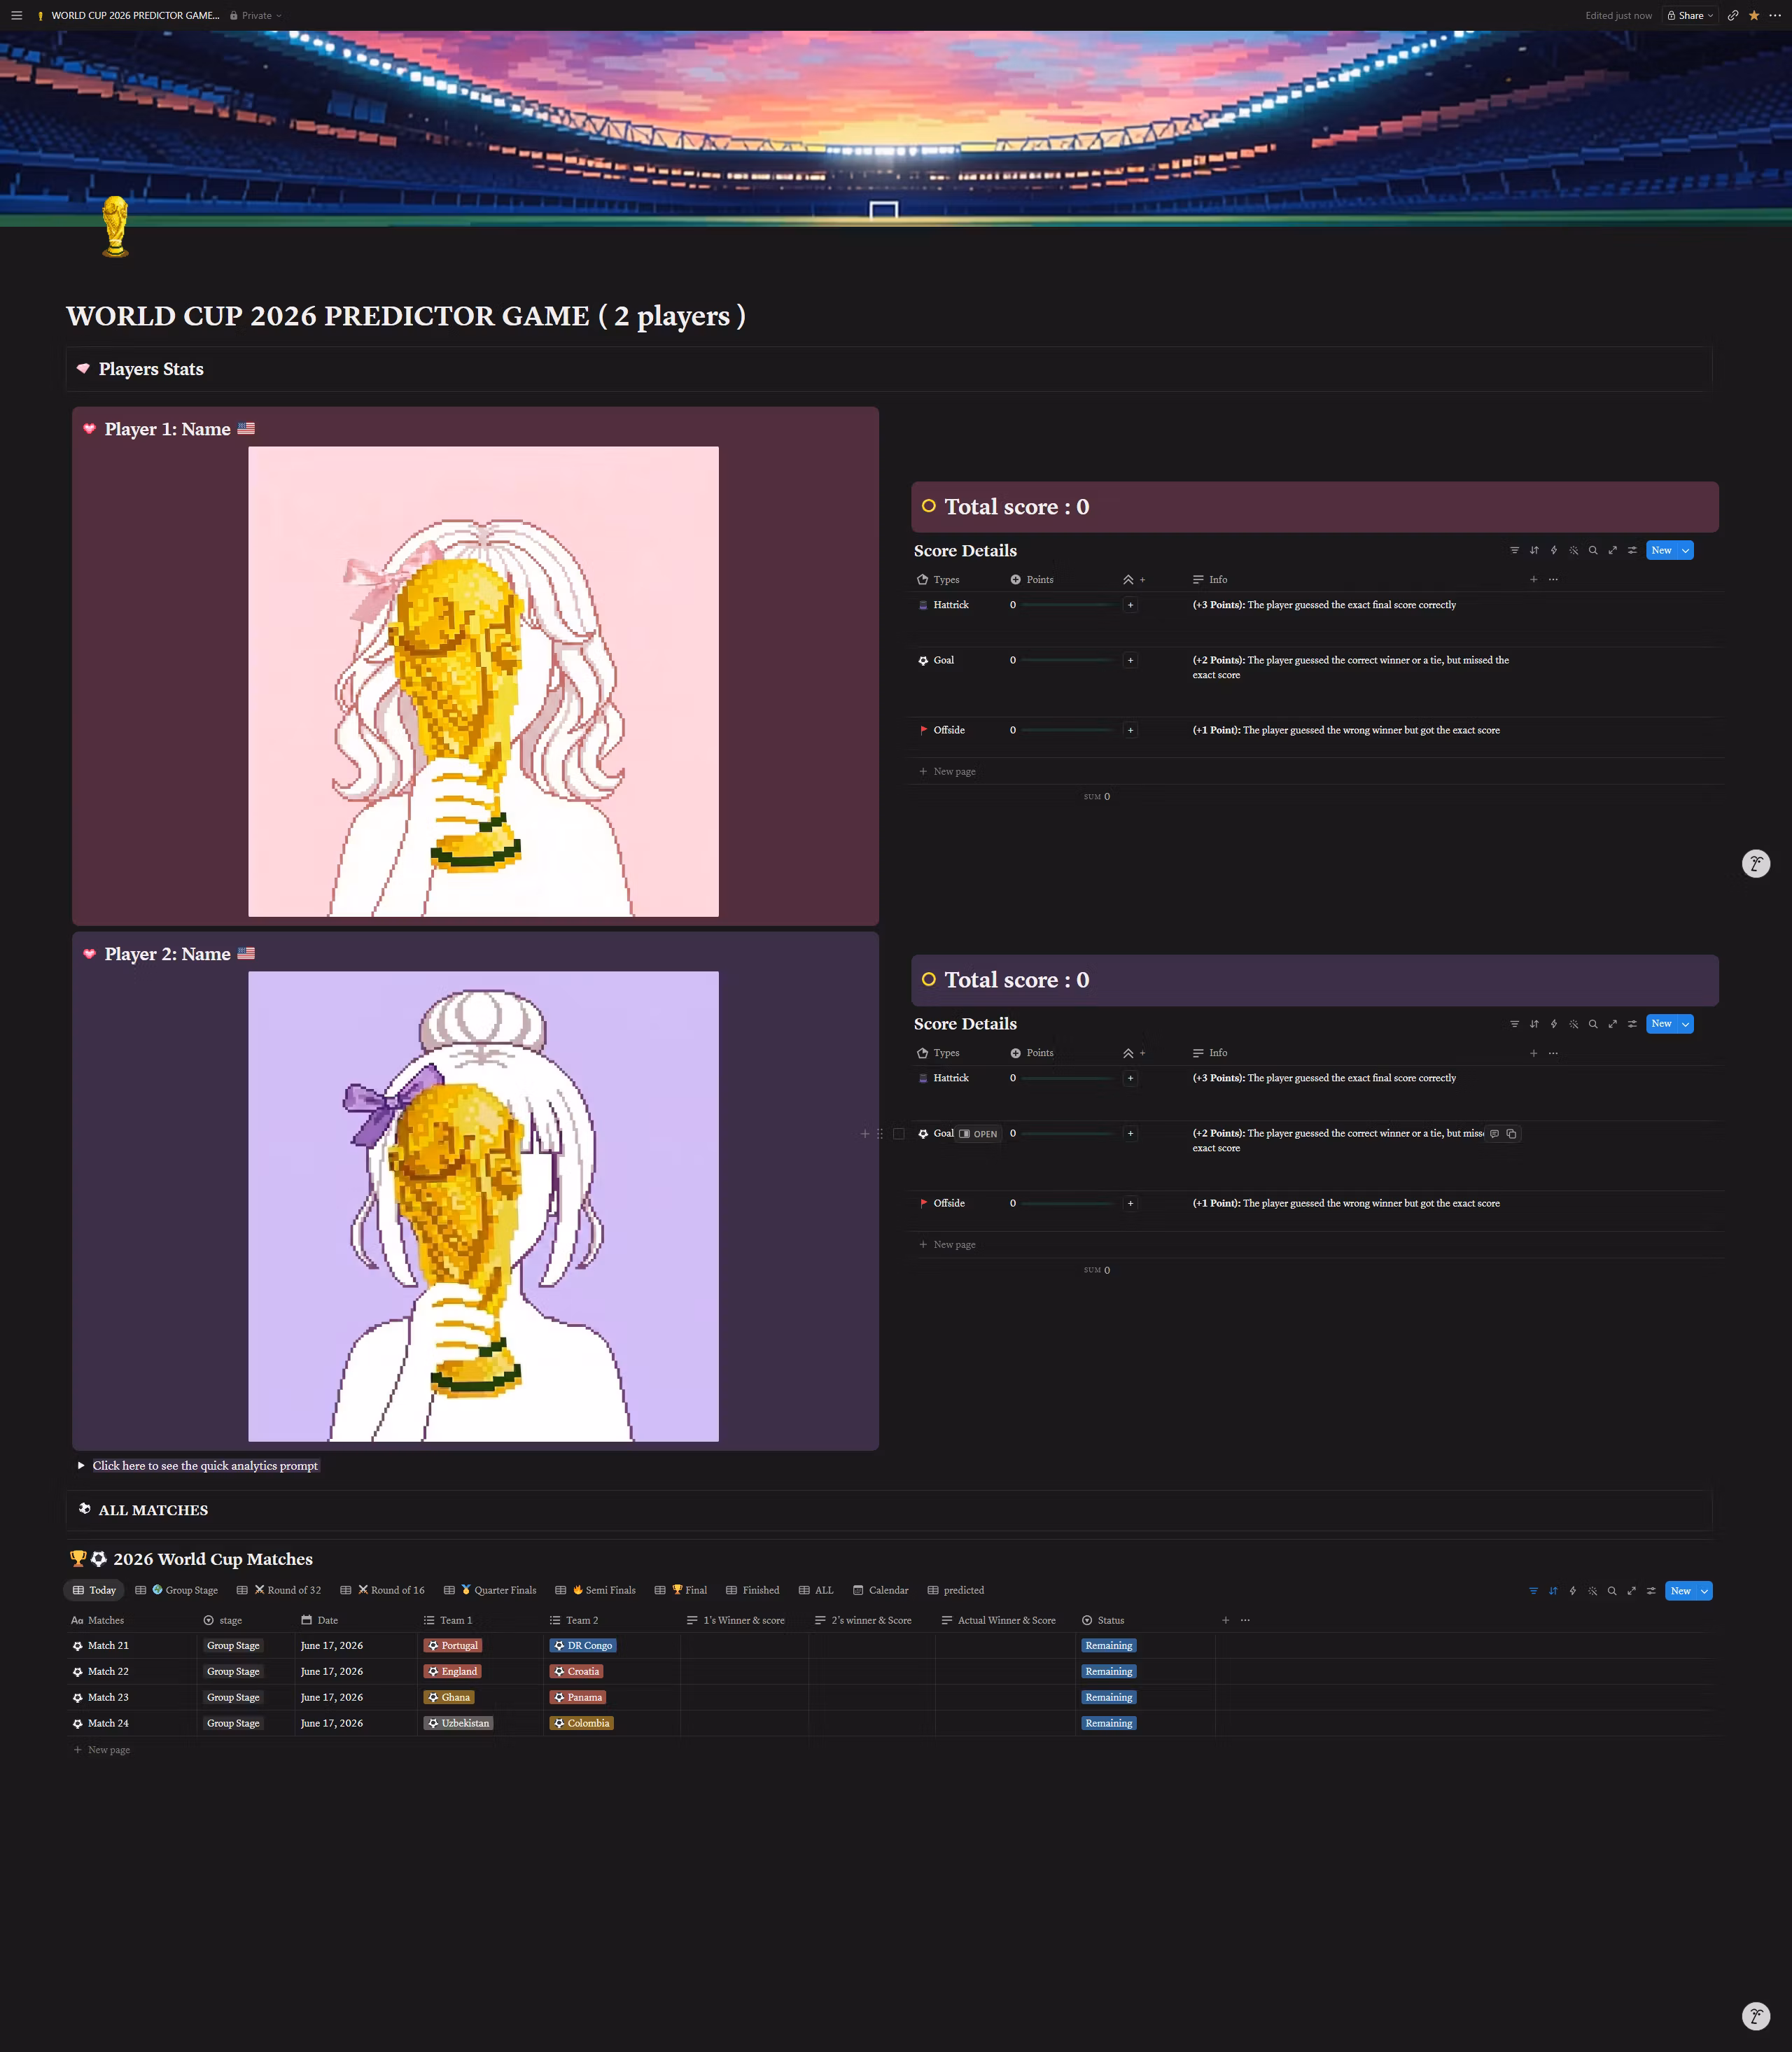Click Remaining status for Match 24

point(1109,1723)
